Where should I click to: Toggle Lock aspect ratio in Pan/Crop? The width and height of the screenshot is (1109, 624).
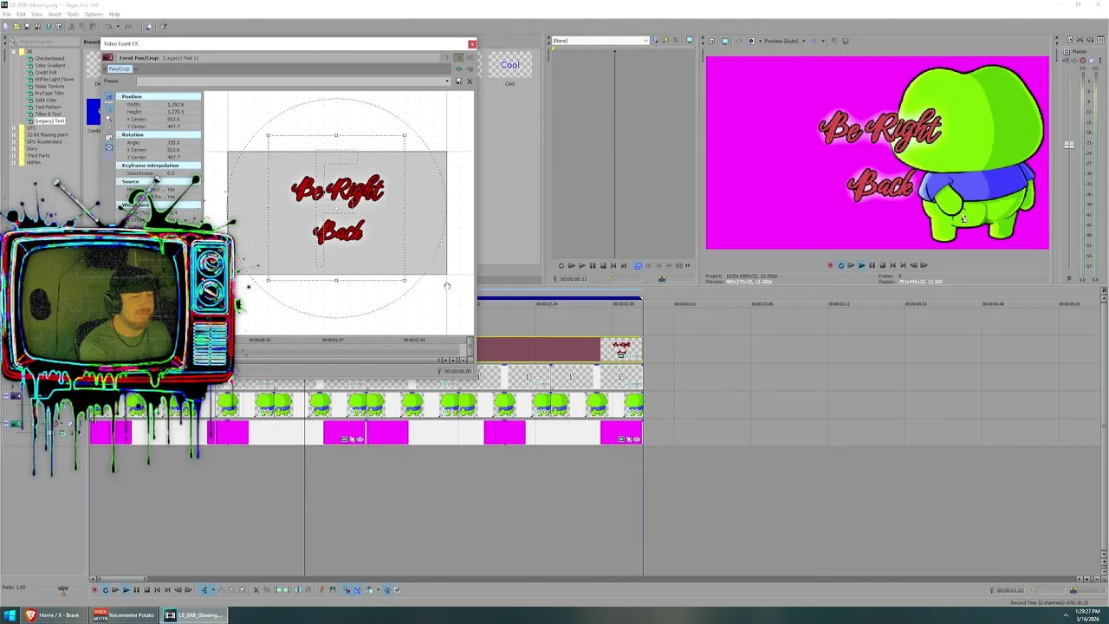108,137
